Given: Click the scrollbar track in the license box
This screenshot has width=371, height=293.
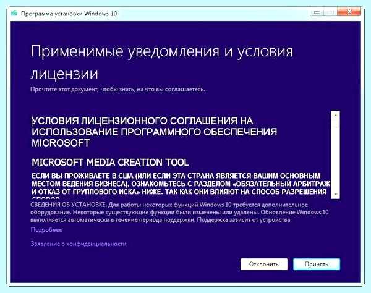Looking at the screenshot, I should (335, 158).
